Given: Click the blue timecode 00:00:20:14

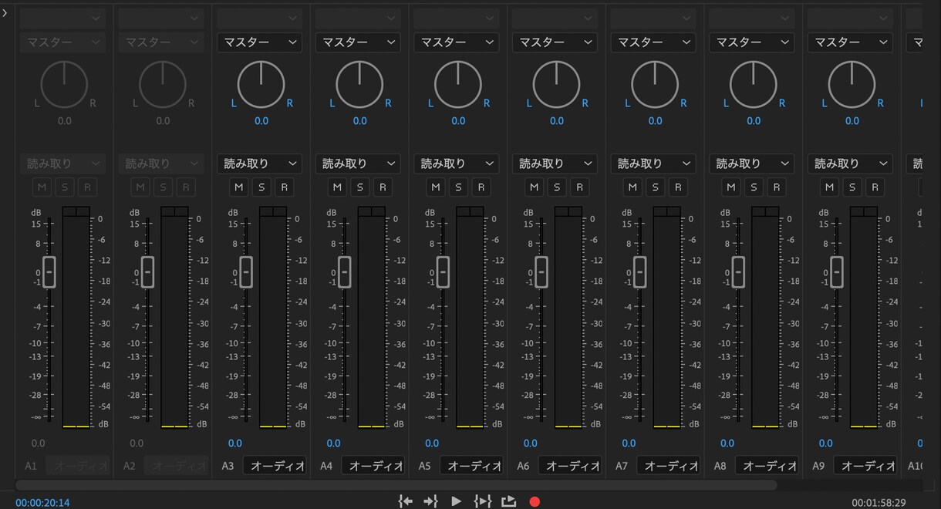Looking at the screenshot, I should [42, 503].
